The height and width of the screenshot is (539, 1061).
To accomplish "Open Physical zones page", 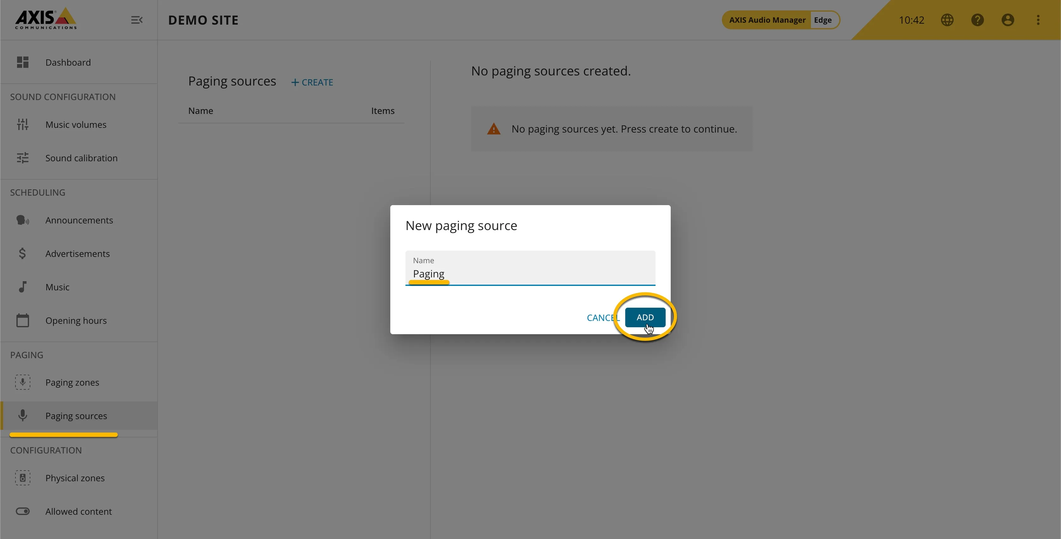I will [x=79, y=478].
